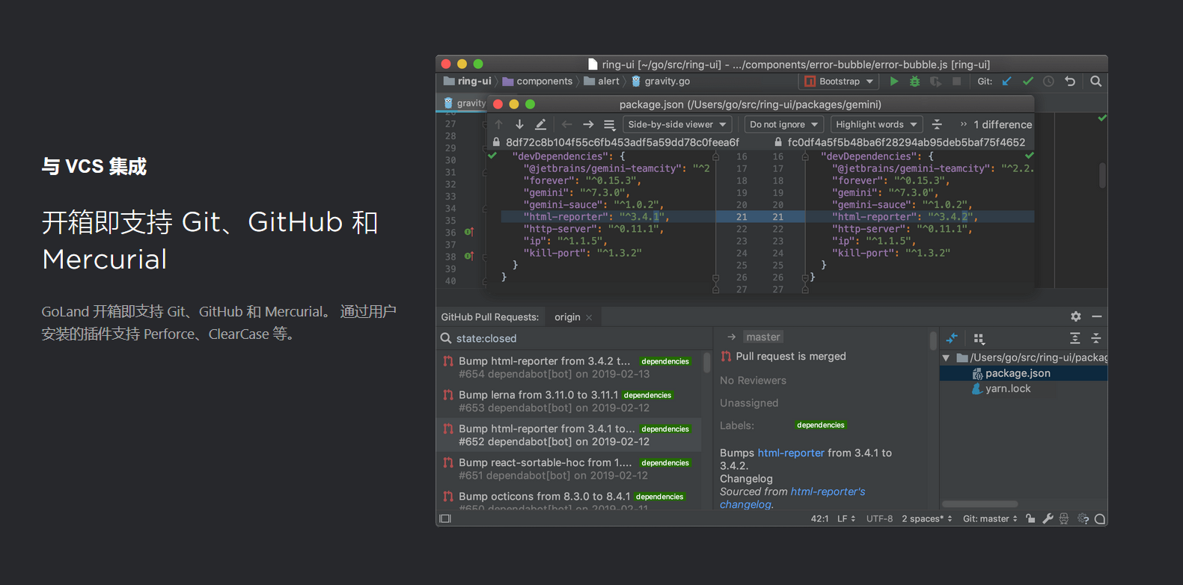1183x585 pixels.
Task: Click the gray stop square icon
Action: click(x=956, y=82)
